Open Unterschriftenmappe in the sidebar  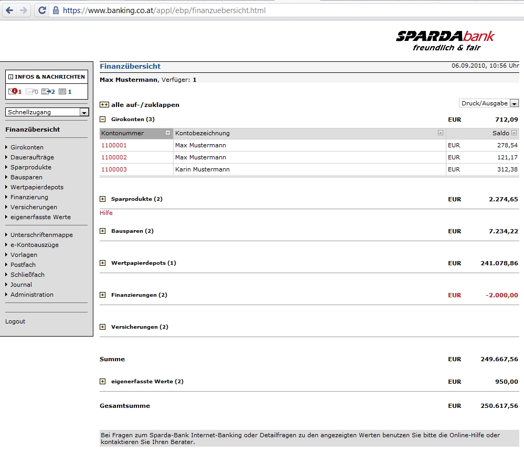coord(41,235)
